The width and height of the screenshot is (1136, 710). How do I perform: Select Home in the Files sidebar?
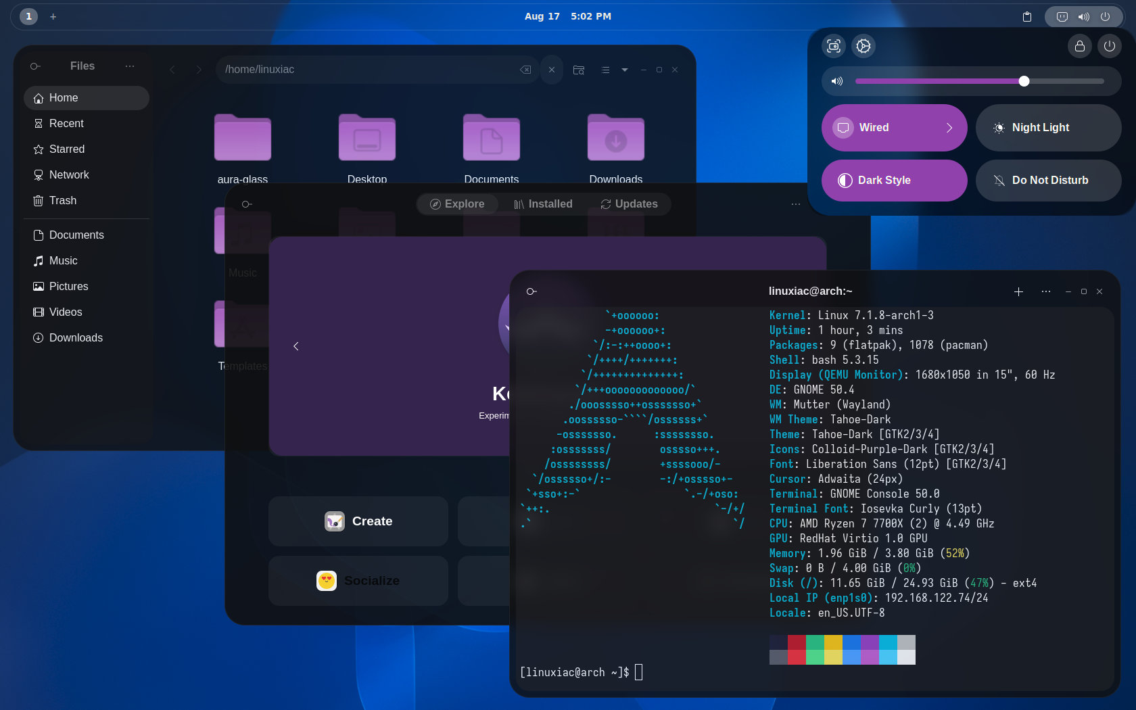[87, 98]
